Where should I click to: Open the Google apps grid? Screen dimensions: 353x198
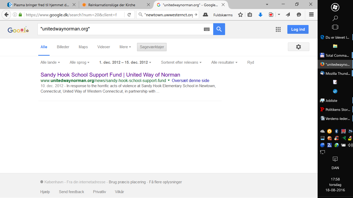[278, 29]
